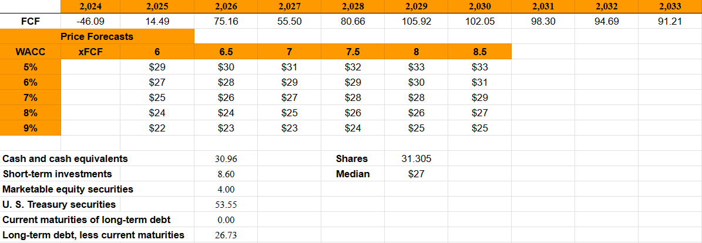Click the 91.21 FCF value cell
Screen dimensions: 702x243
coord(671,21)
